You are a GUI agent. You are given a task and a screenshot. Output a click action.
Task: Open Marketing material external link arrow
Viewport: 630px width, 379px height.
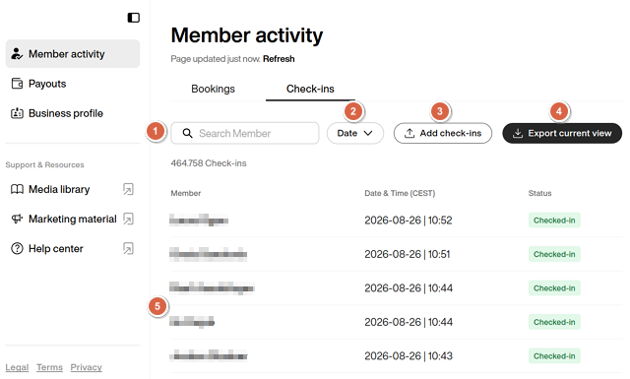click(x=128, y=219)
